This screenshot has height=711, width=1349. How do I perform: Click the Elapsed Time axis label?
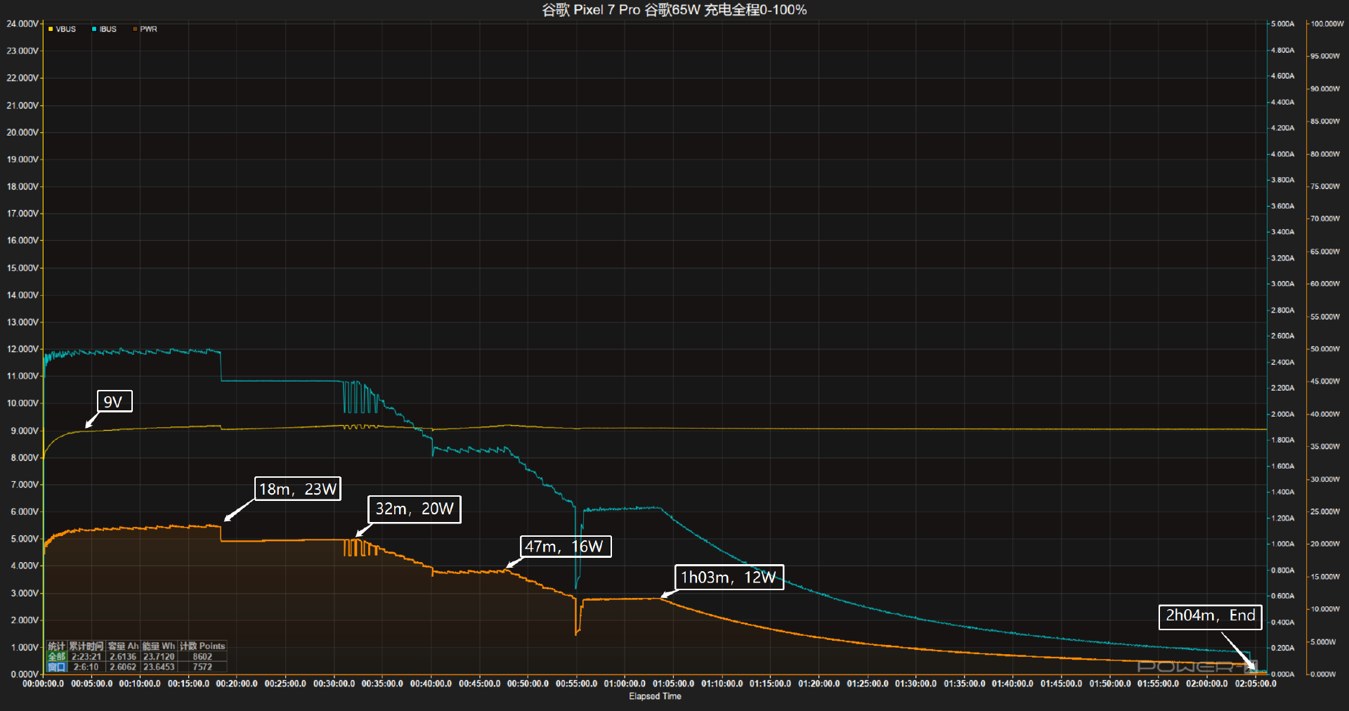[655, 696]
